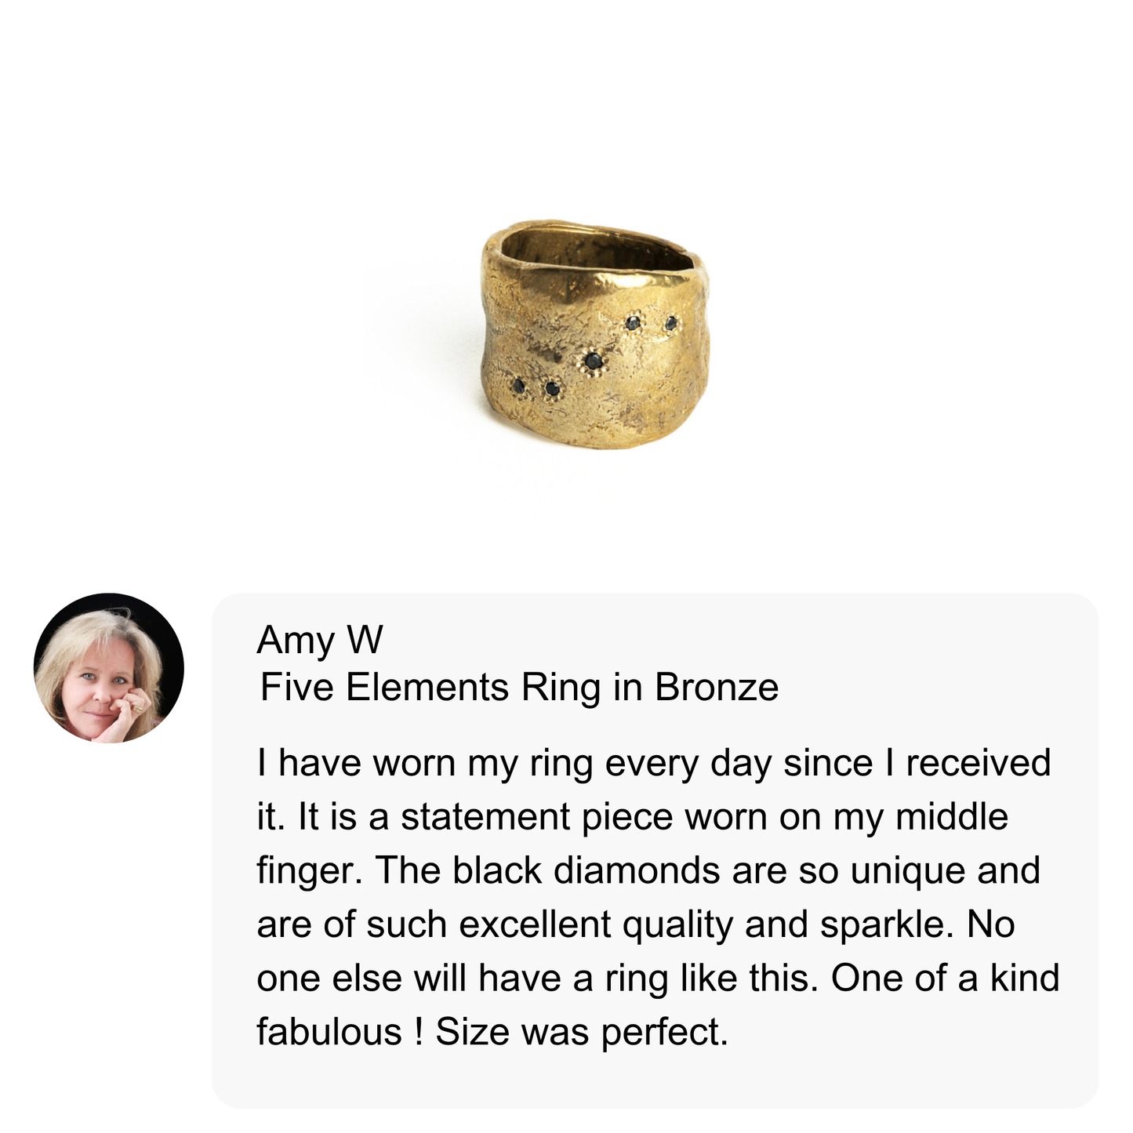Screen dimensions: 1133x1133
Task: Select the center black diamond on ring
Action: point(594,361)
